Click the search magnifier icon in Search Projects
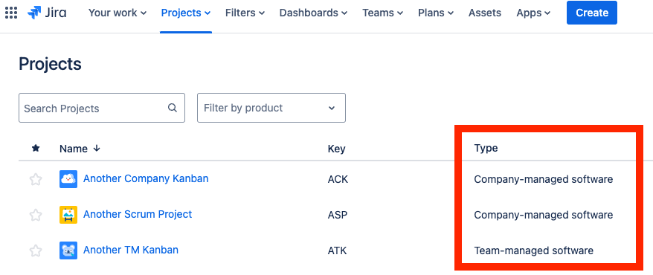Viewport: 653px width, 275px height. [172, 108]
